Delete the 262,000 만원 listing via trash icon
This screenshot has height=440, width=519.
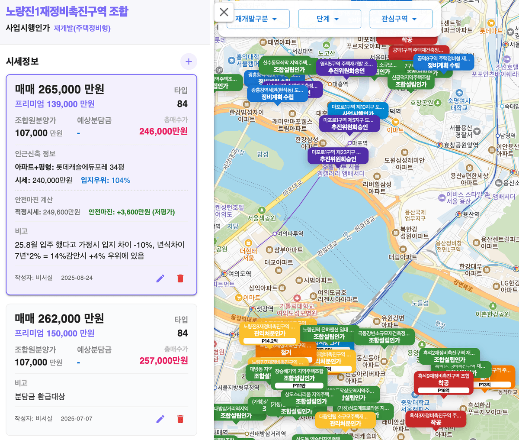(x=180, y=419)
